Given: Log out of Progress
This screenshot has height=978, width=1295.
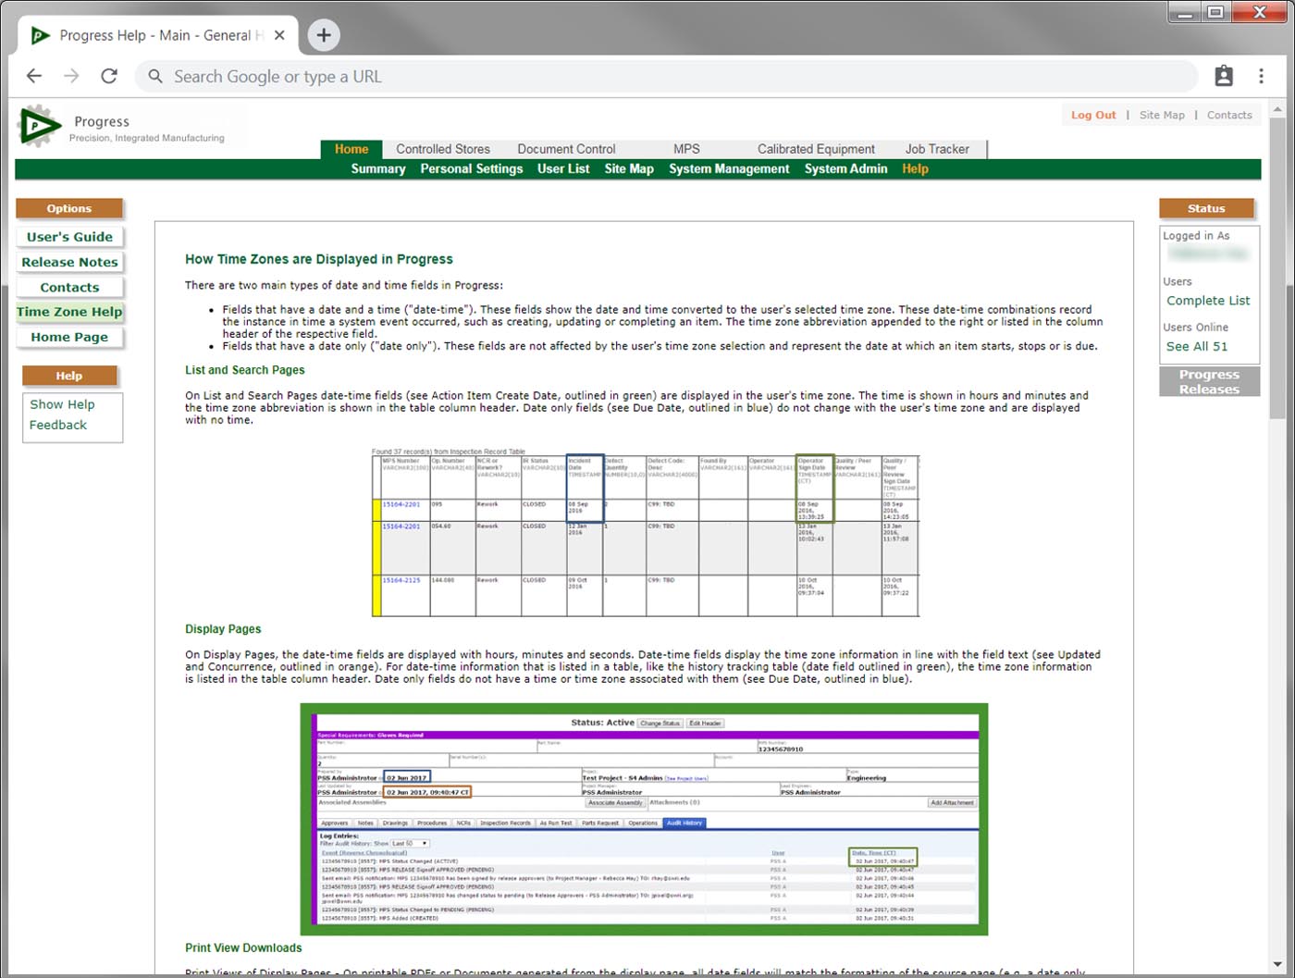Looking at the screenshot, I should pyautogui.click(x=1093, y=115).
